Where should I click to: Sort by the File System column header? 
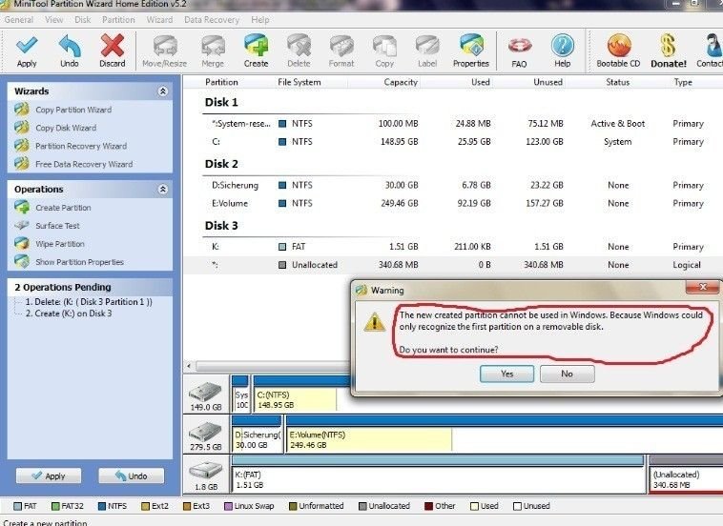click(300, 82)
